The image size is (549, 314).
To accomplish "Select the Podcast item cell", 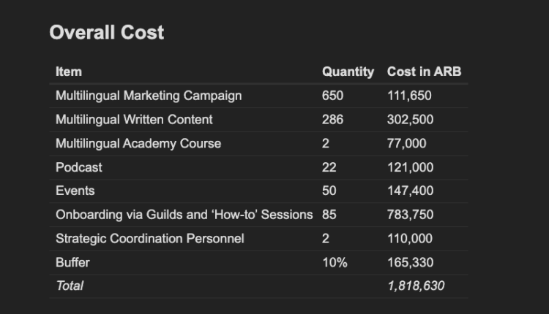I will (79, 167).
